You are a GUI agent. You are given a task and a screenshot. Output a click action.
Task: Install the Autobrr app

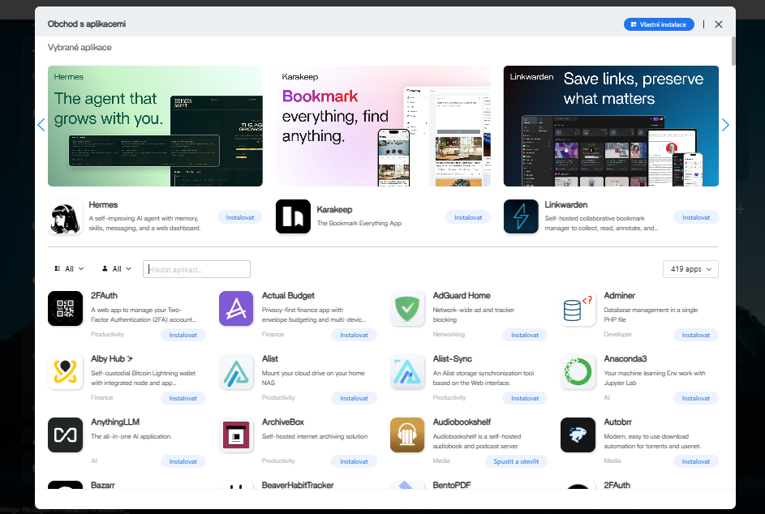696,461
